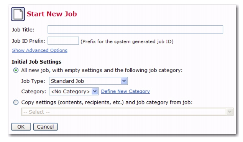Click into the Job ID Prefix box
The width and height of the screenshot is (243, 142).
tap(63, 41)
